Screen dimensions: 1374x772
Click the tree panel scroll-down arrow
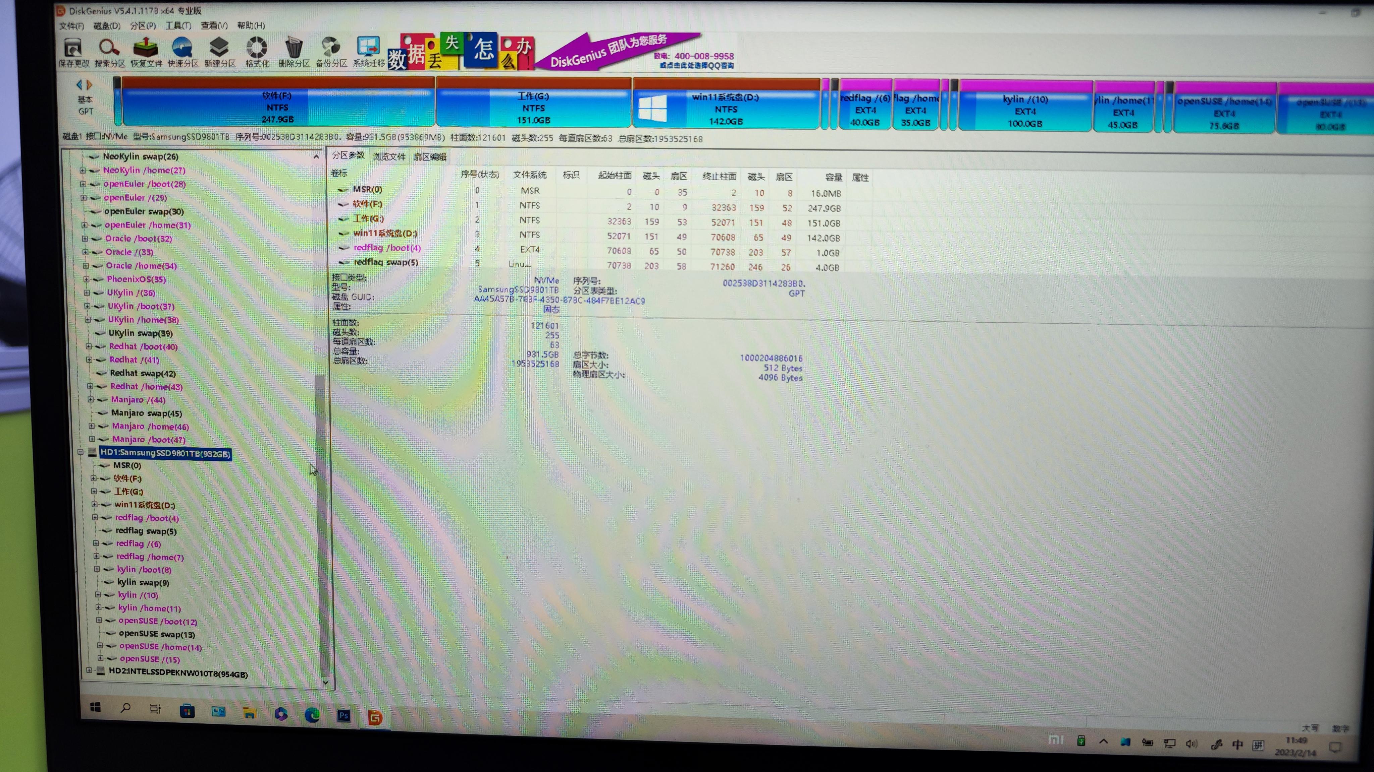tap(325, 682)
